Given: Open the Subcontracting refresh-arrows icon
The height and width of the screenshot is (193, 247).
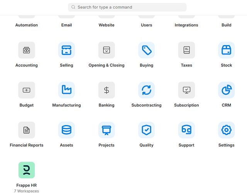Looking at the screenshot, I should coord(147,90).
